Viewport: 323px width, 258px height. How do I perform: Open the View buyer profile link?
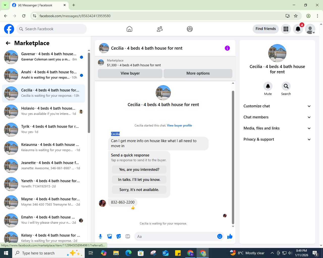(179, 125)
